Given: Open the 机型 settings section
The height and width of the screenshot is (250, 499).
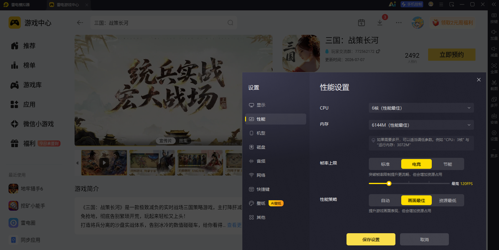Looking at the screenshot, I should click(276, 133).
